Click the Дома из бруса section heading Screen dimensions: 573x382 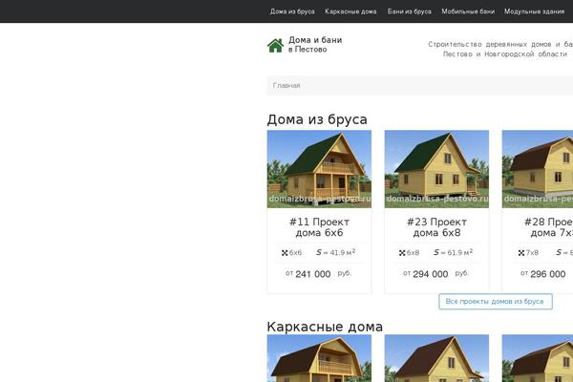(317, 119)
